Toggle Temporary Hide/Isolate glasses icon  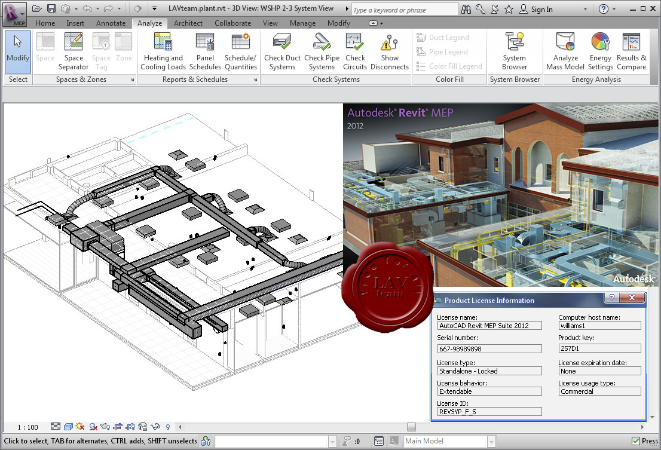[x=155, y=427]
